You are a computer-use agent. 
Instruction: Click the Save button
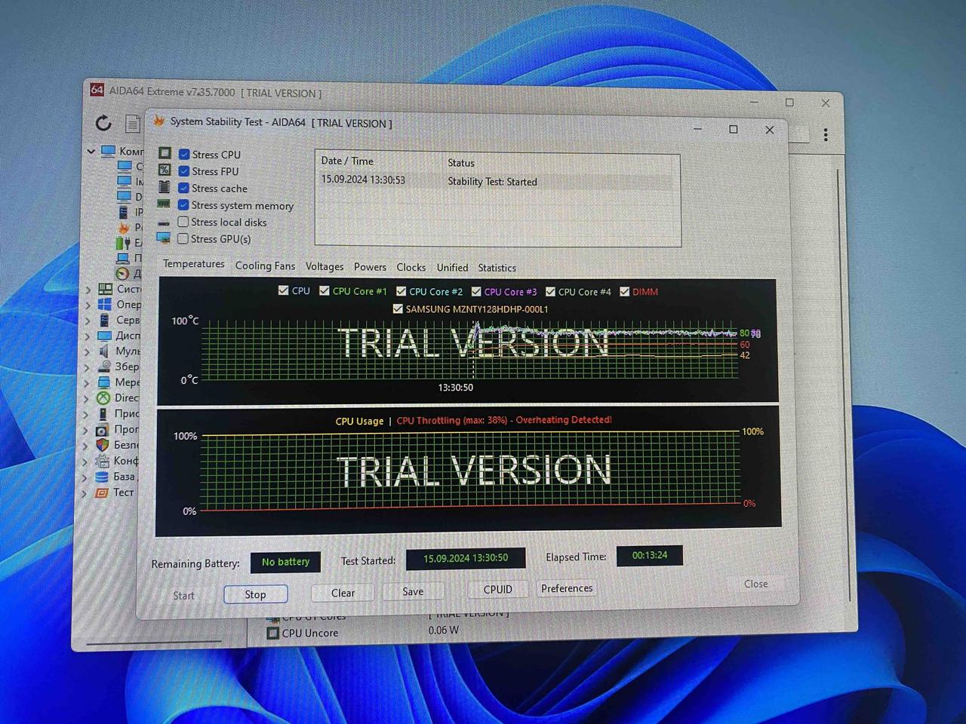(x=413, y=591)
